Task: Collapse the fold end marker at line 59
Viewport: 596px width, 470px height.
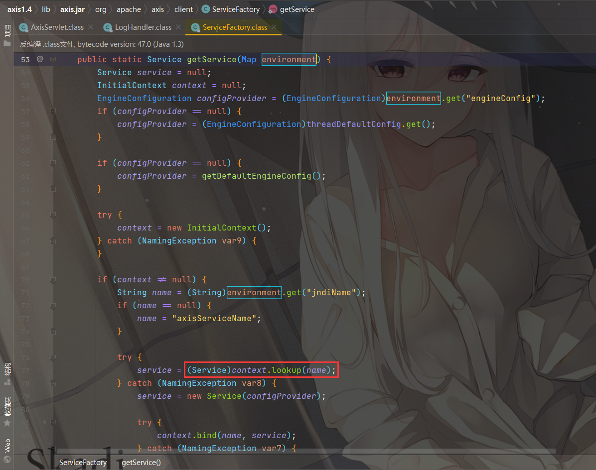Action: 53,137
